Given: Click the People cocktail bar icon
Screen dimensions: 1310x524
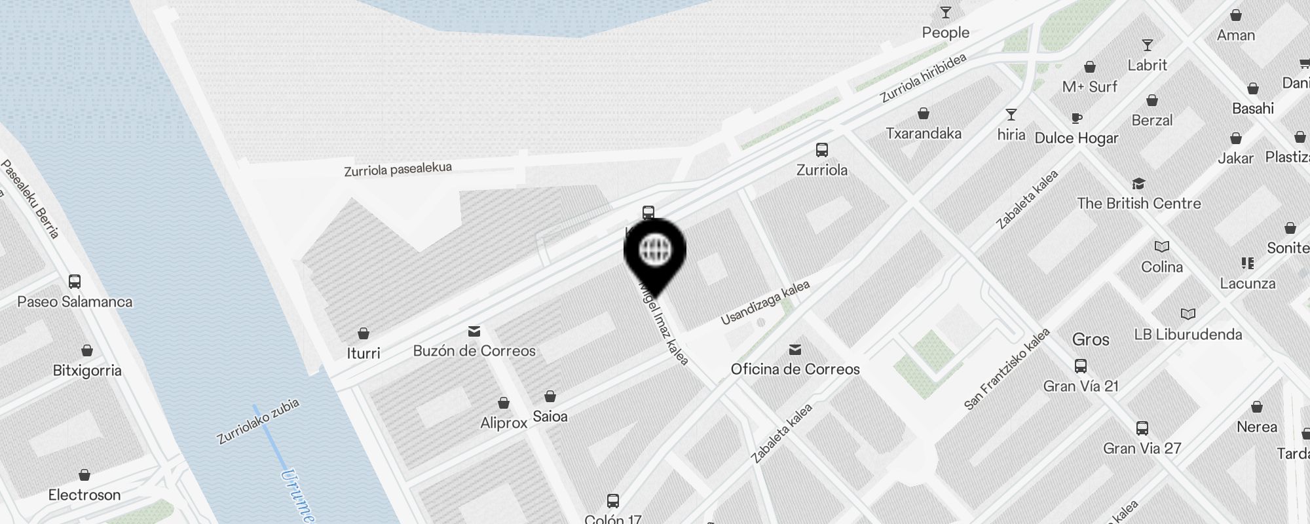Looking at the screenshot, I should (x=945, y=12).
